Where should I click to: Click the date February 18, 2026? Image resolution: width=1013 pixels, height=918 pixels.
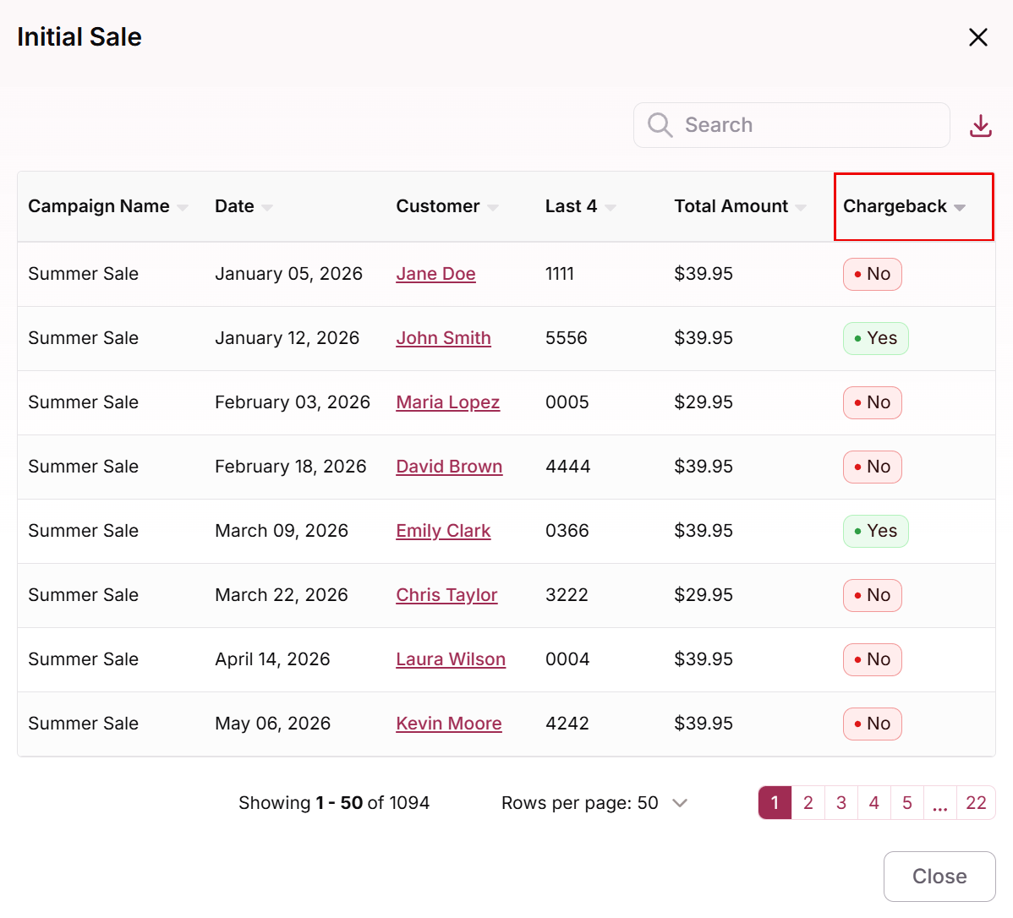click(290, 467)
